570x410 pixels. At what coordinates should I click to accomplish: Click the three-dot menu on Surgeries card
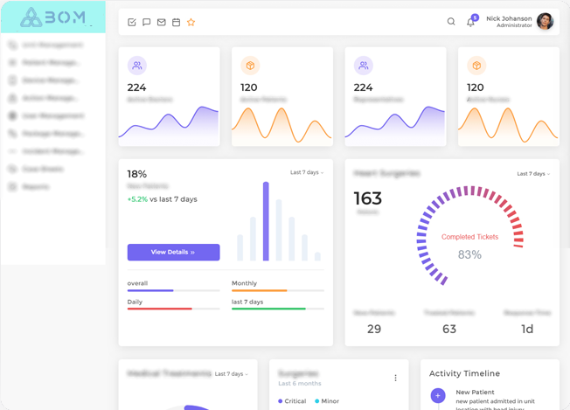pos(395,379)
